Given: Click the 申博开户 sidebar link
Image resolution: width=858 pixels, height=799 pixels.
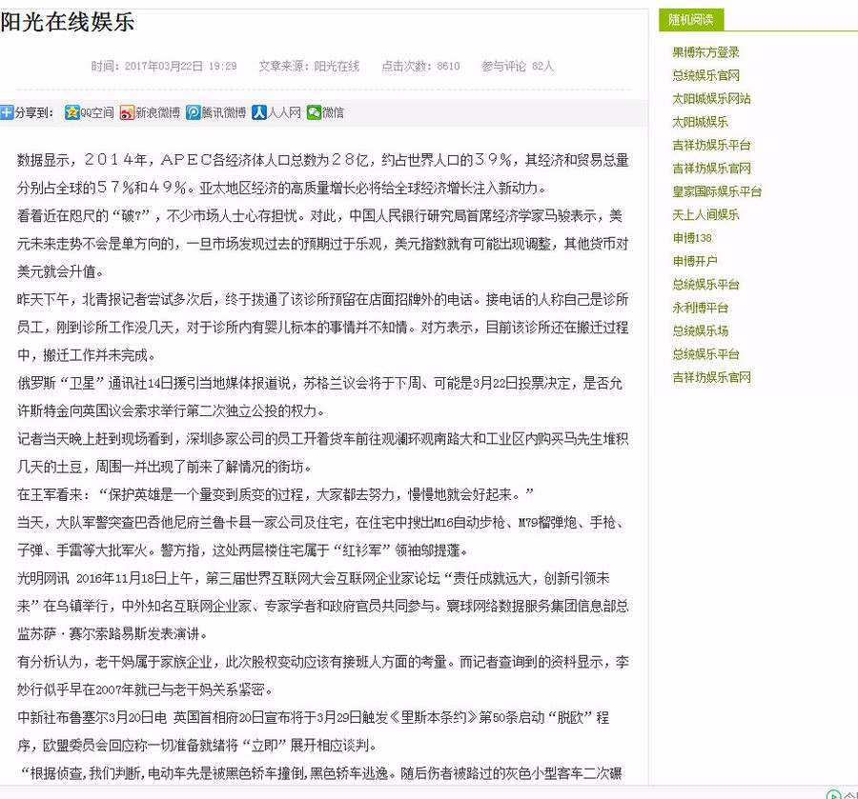Looking at the screenshot, I should pos(694,262).
